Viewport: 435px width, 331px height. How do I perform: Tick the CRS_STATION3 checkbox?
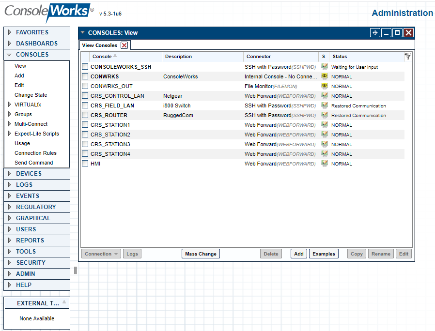pyautogui.click(x=85, y=144)
